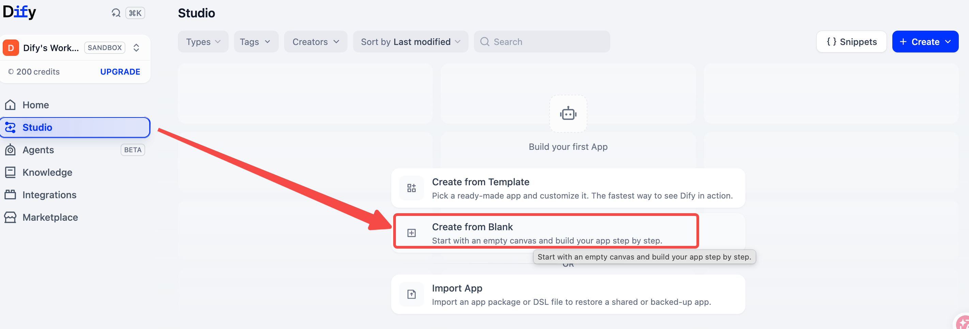
Task: Expand the workspace switcher chevrons
Action: pos(136,48)
